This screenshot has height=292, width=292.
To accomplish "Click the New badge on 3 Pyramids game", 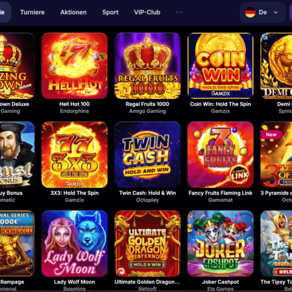I will coord(271,135).
